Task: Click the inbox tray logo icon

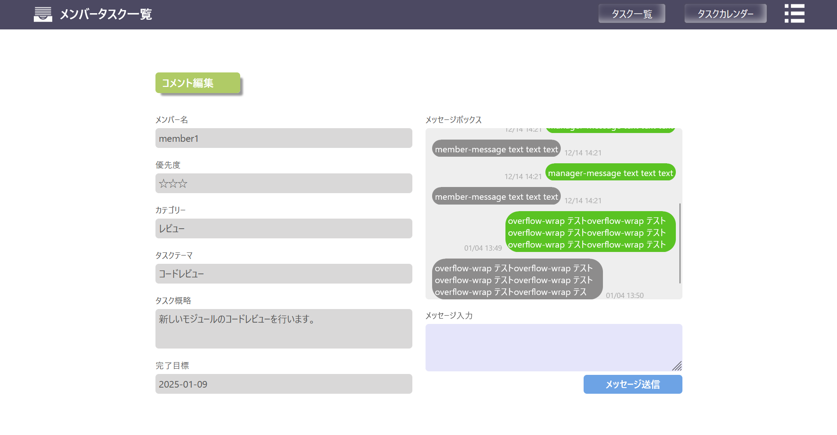Action: point(43,14)
